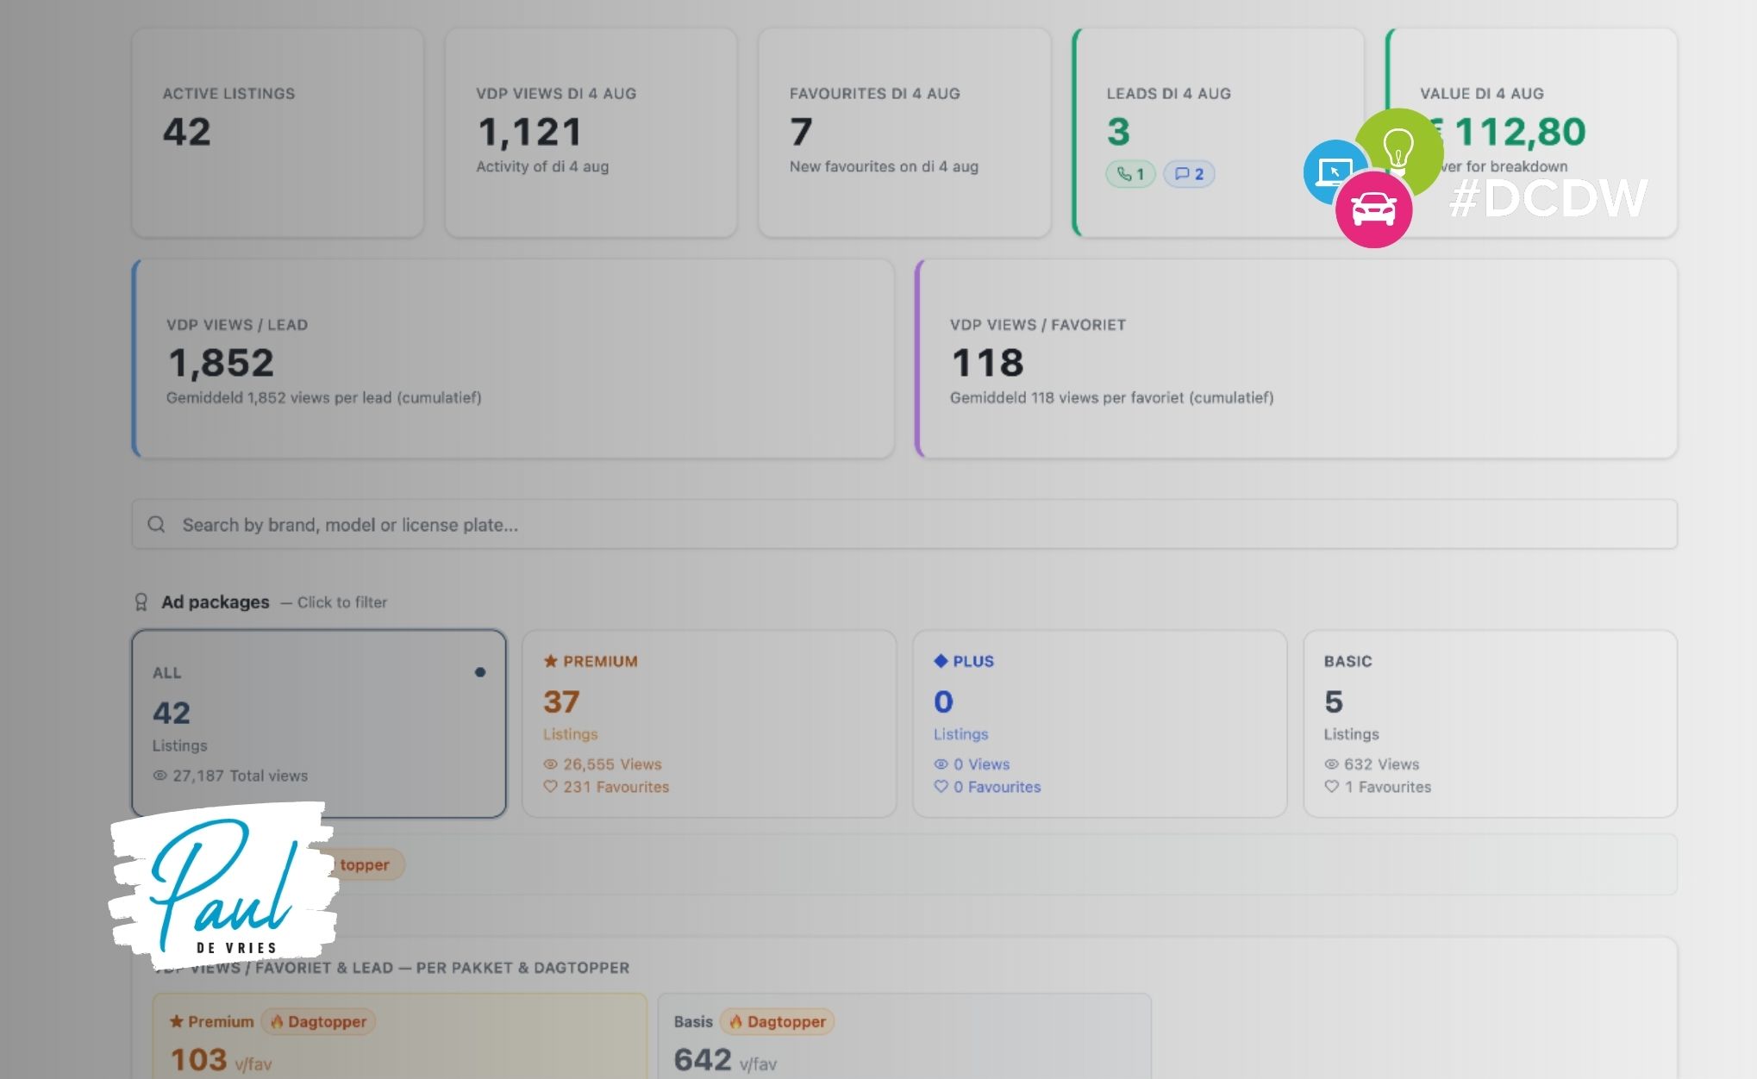The image size is (1757, 1079).
Task: Click the search magnifier icon
Action: [x=156, y=524]
